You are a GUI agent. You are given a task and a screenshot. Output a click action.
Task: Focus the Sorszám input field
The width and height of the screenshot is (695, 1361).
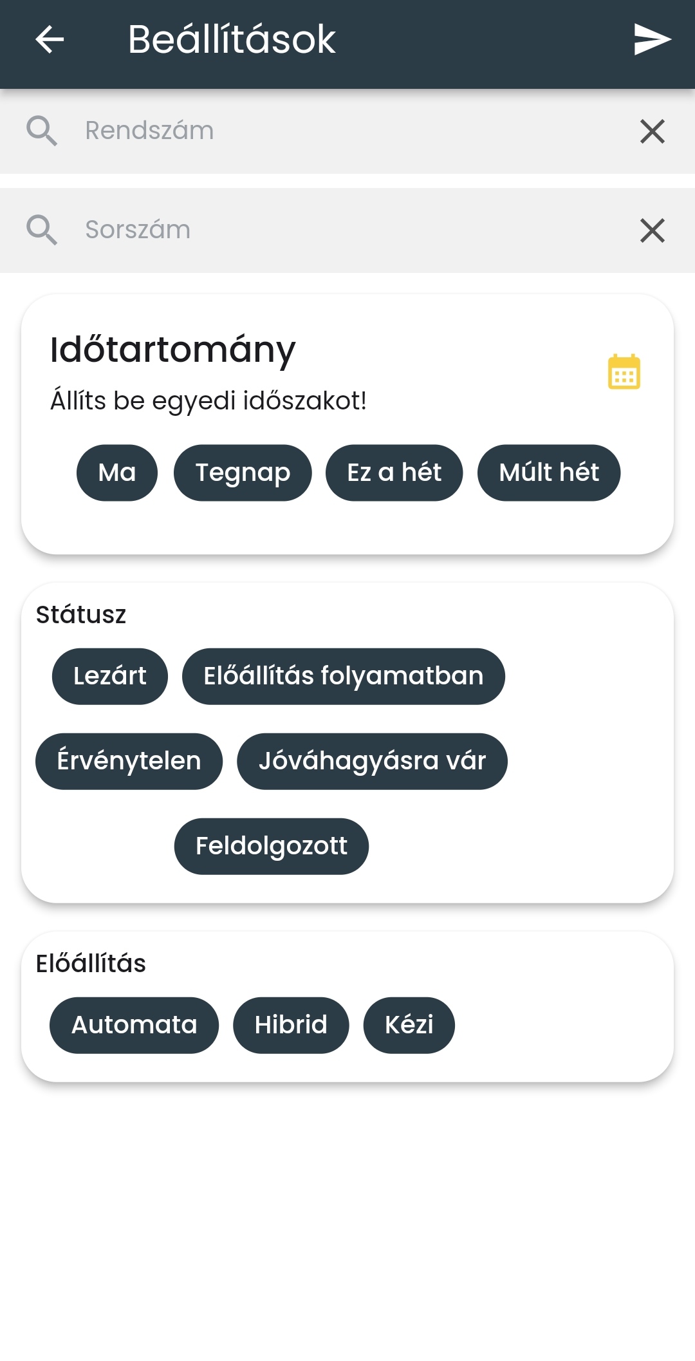347,230
